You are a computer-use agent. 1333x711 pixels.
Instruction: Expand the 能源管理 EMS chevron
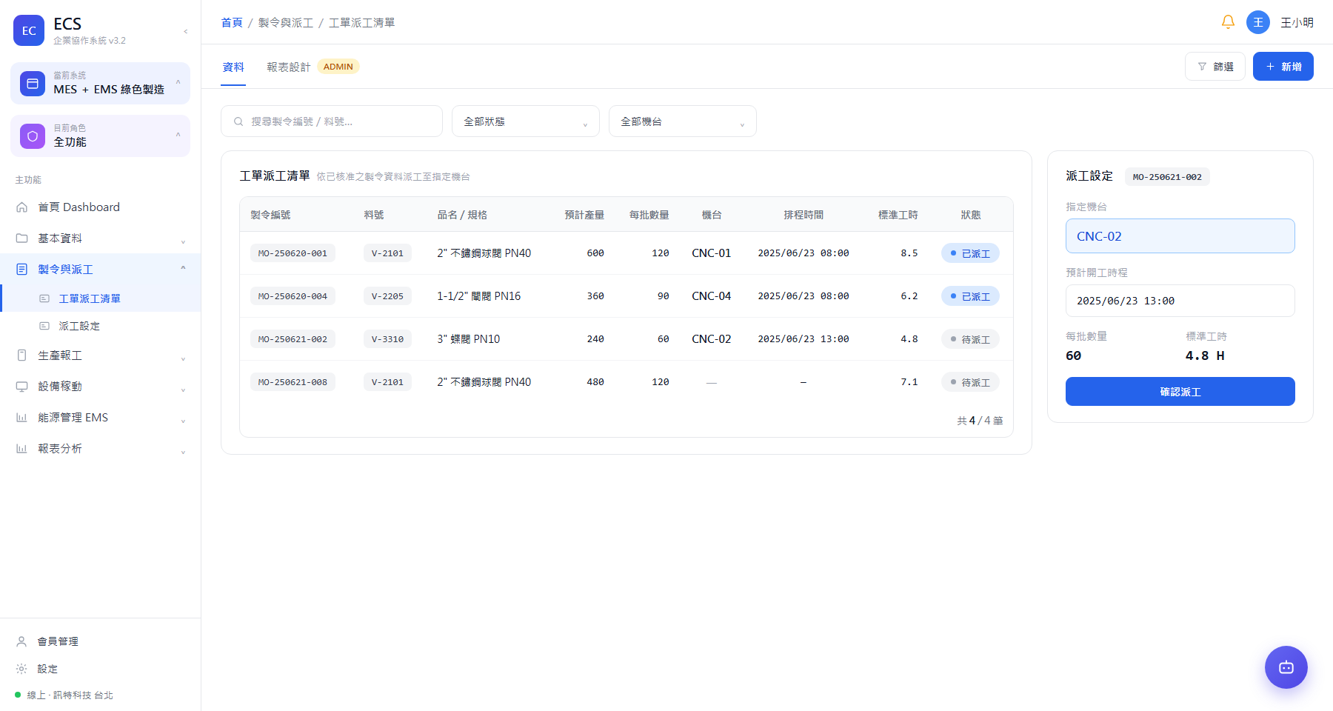(x=183, y=420)
